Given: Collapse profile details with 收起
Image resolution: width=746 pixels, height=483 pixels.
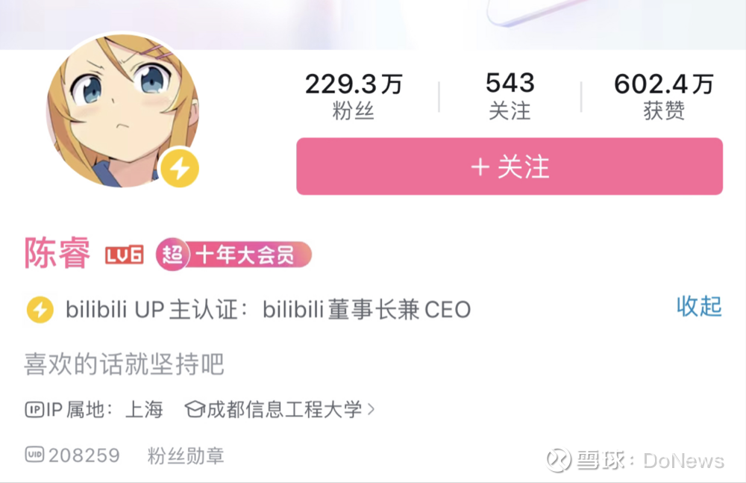Looking at the screenshot, I should 699,307.
